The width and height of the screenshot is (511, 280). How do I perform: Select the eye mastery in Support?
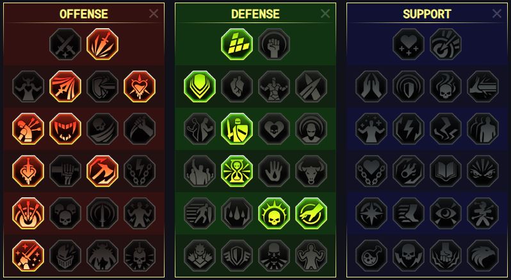click(446, 213)
